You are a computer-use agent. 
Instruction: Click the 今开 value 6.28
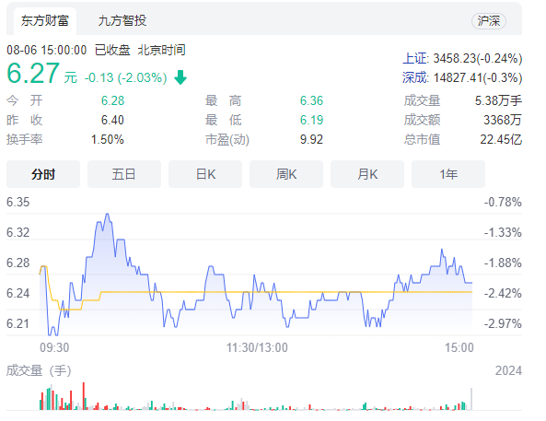tap(113, 100)
